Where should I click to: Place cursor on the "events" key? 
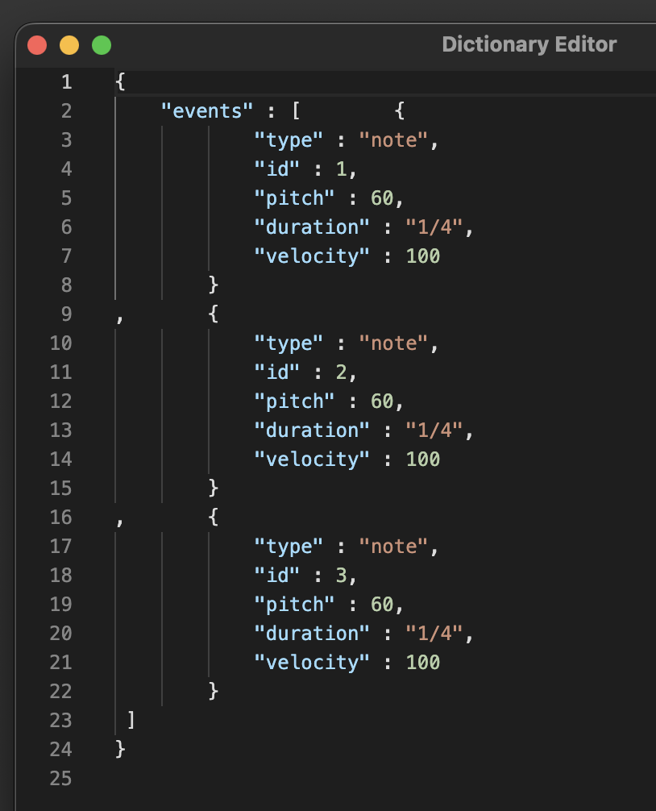point(208,111)
